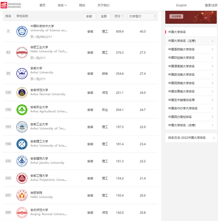Open 中国艺术类高校名单 sidebar item
This screenshot has width=218, height=221.
(x=191, y=100)
